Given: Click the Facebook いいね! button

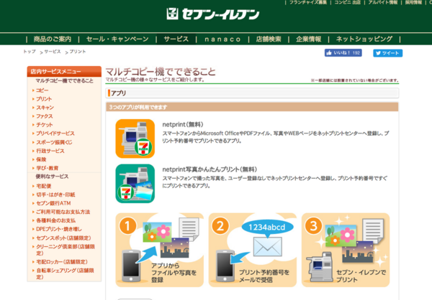Looking at the screenshot, I should (x=343, y=52).
